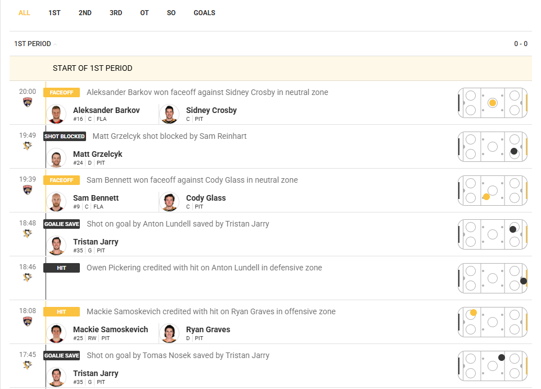
Task: Open Matt Grzelcyk player name link
Action: (98, 154)
